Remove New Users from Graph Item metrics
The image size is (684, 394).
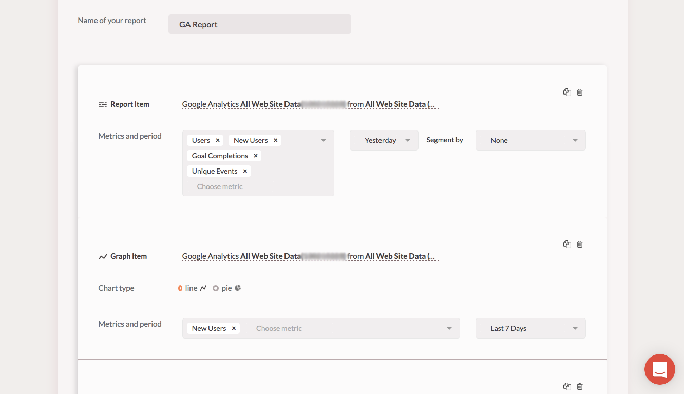coord(234,328)
